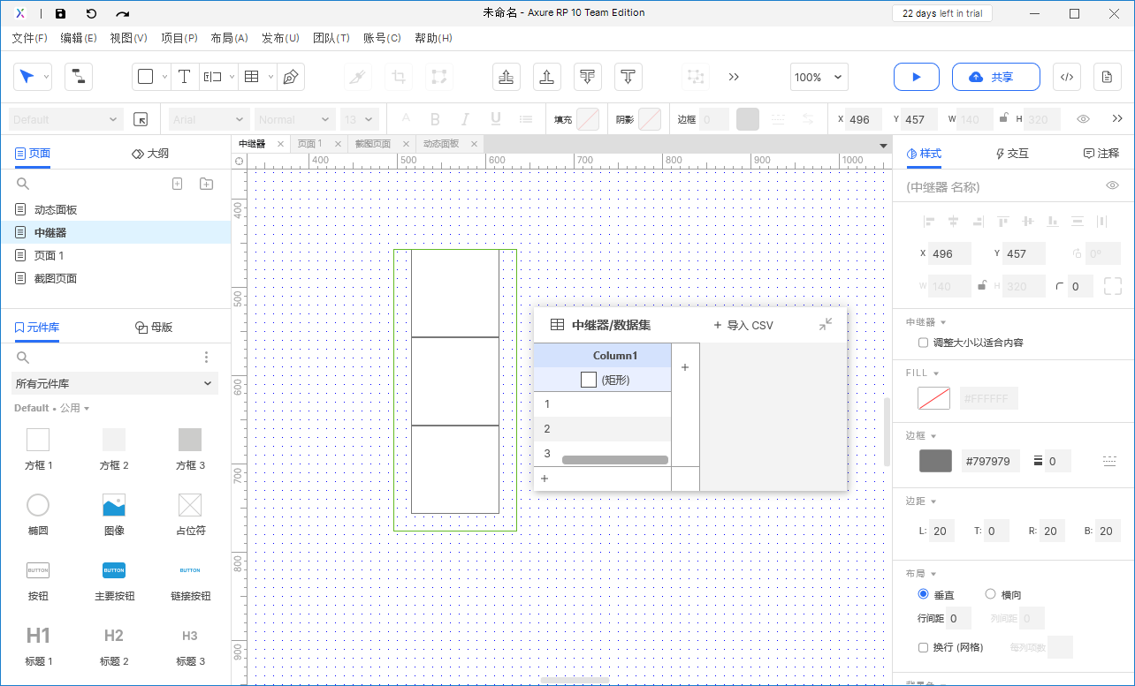
Task: Collapse the repeater dataset panel
Action: [x=825, y=325]
